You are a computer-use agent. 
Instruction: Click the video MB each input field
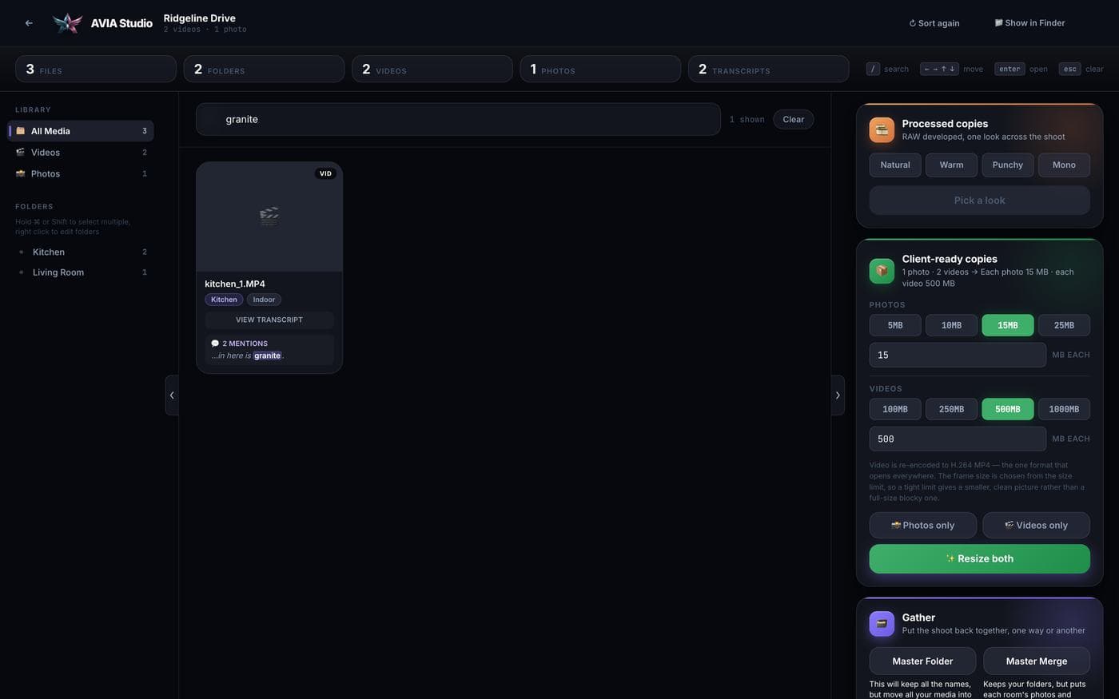point(958,439)
